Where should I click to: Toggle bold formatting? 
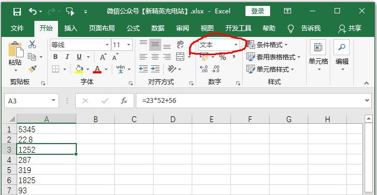(55, 57)
